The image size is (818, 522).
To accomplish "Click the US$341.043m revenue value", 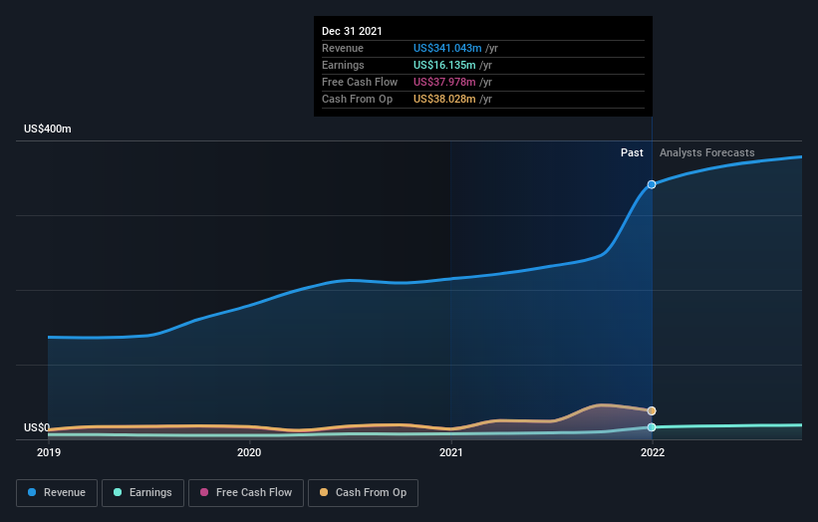I will 447,48.
